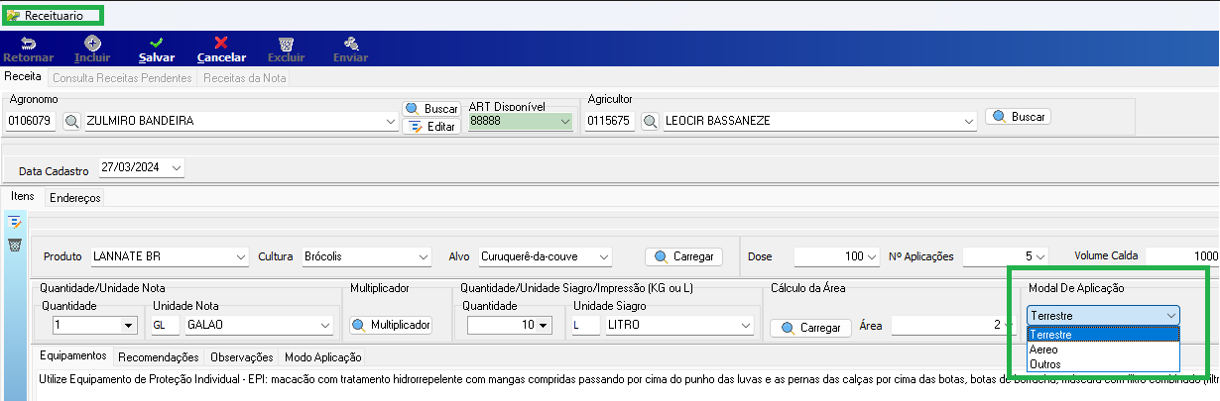Collapse the Modal De Aplicação dropdown arrow
The image size is (1220, 401).
point(1170,316)
